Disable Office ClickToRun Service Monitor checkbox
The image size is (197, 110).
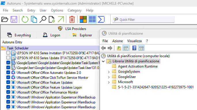pos(8,77)
